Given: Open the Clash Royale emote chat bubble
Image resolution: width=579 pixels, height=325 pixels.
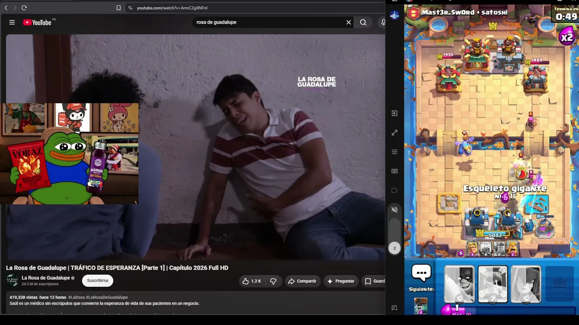Looking at the screenshot, I should click(x=421, y=273).
